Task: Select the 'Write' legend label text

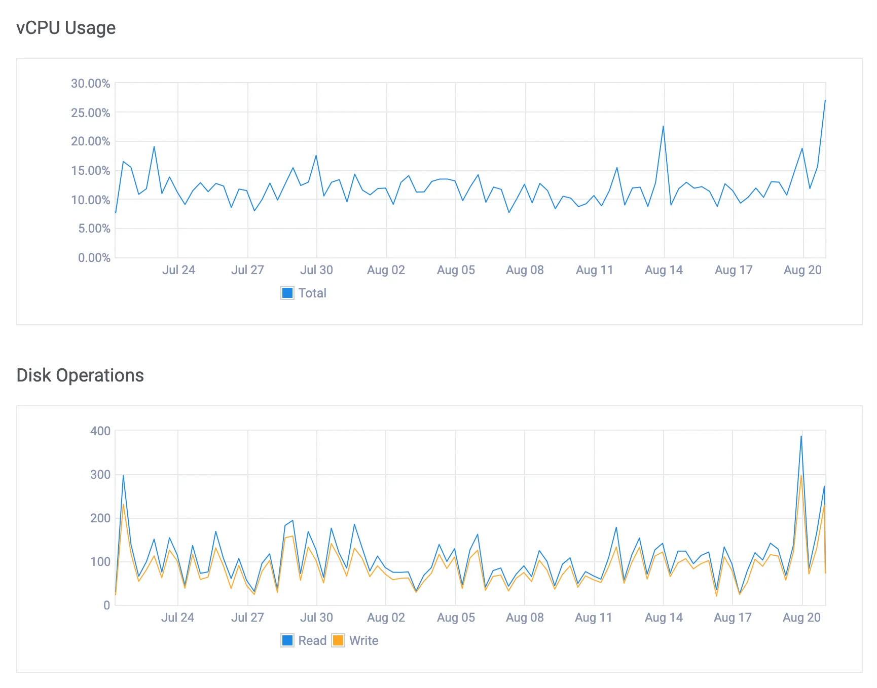Action: [x=363, y=640]
